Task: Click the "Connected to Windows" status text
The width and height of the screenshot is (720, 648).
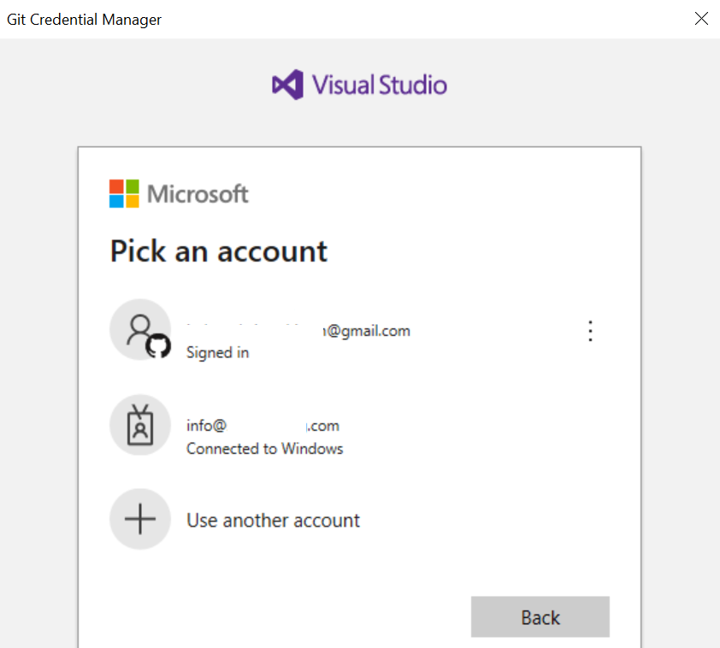Action: (264, 449)
